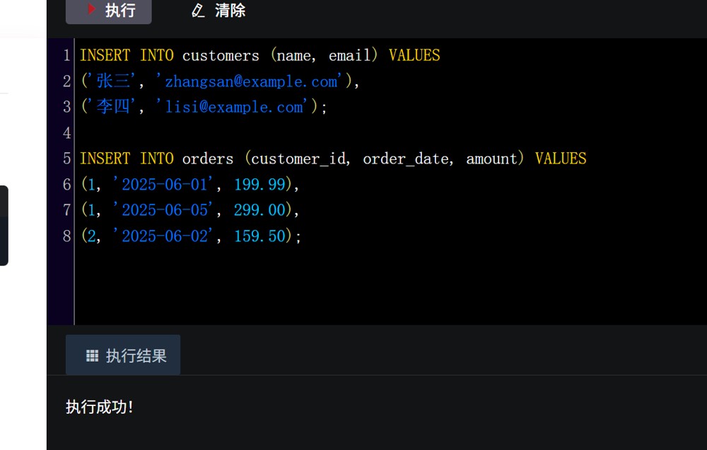This screenshot has width=707, height=450.
Task: Click the 执行 run button
Action: click(x=109, y=10)
